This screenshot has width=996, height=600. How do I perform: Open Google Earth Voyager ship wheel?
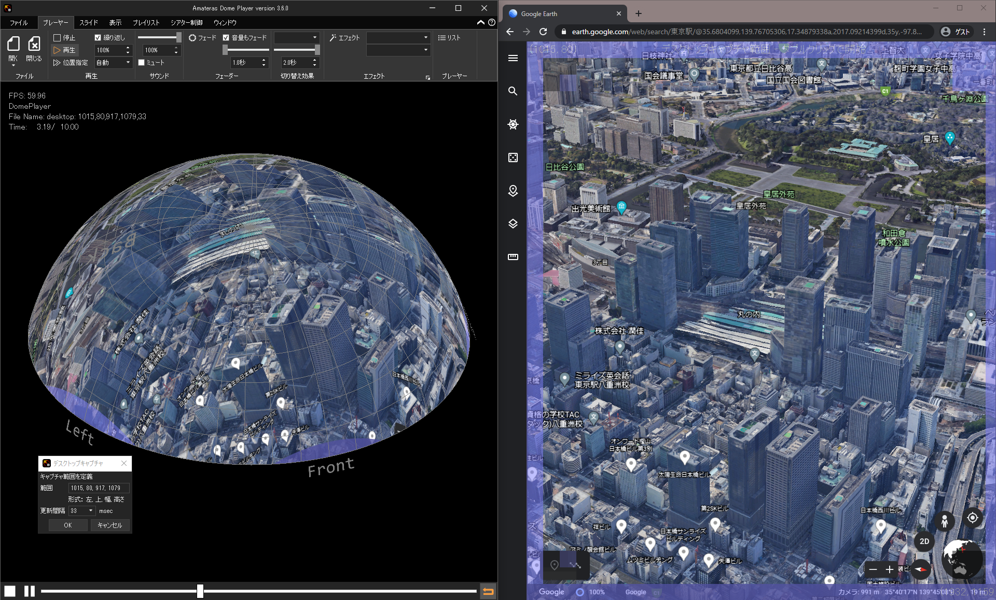[x=513, y=124]
